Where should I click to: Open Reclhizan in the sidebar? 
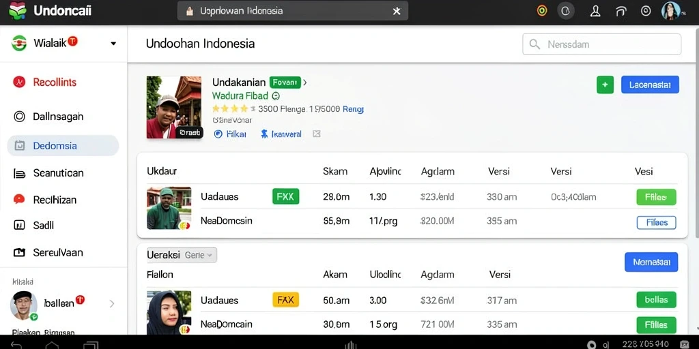tap(55, 200)
